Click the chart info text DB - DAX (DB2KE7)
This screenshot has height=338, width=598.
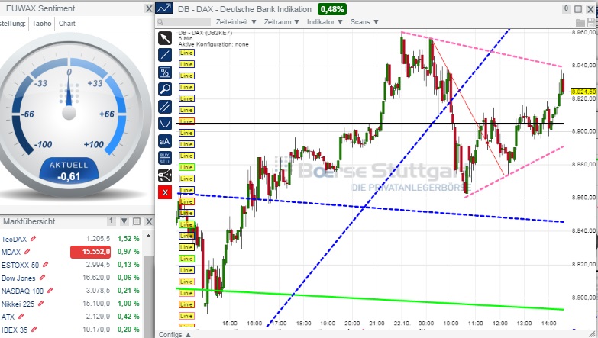tap(205, 33)
